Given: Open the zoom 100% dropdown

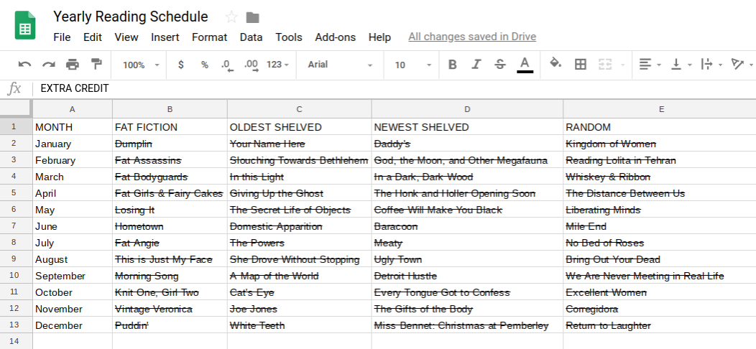Looking at the screenshot, I should click(x=141, y=65).
